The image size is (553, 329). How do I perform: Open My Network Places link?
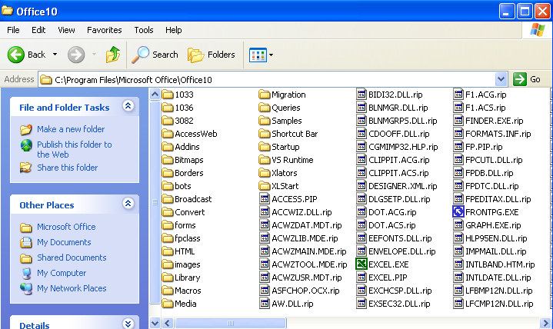pos(72,288)
